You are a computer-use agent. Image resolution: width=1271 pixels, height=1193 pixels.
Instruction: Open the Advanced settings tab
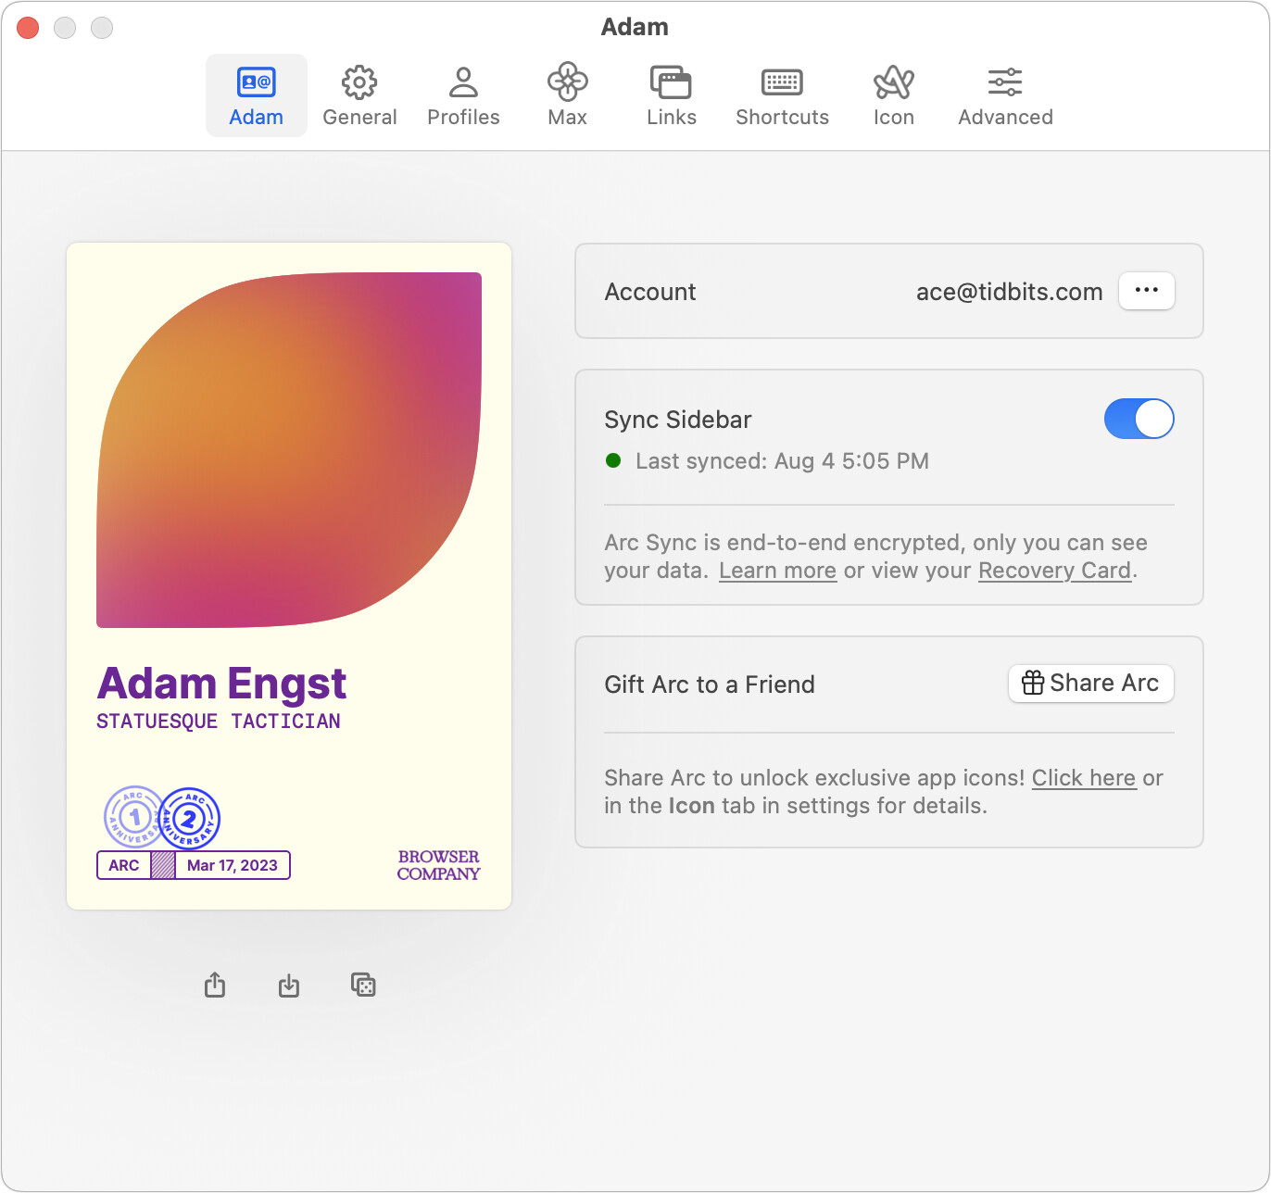pos(1005,95)
